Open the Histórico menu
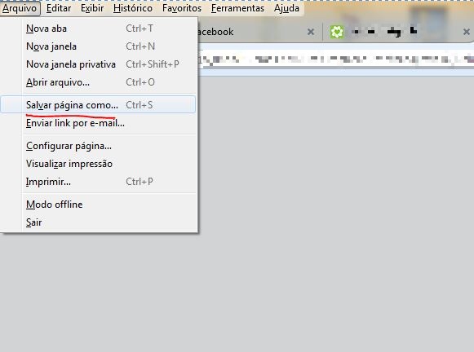Viewport: 474px width, 352px height. click(133, 8)
